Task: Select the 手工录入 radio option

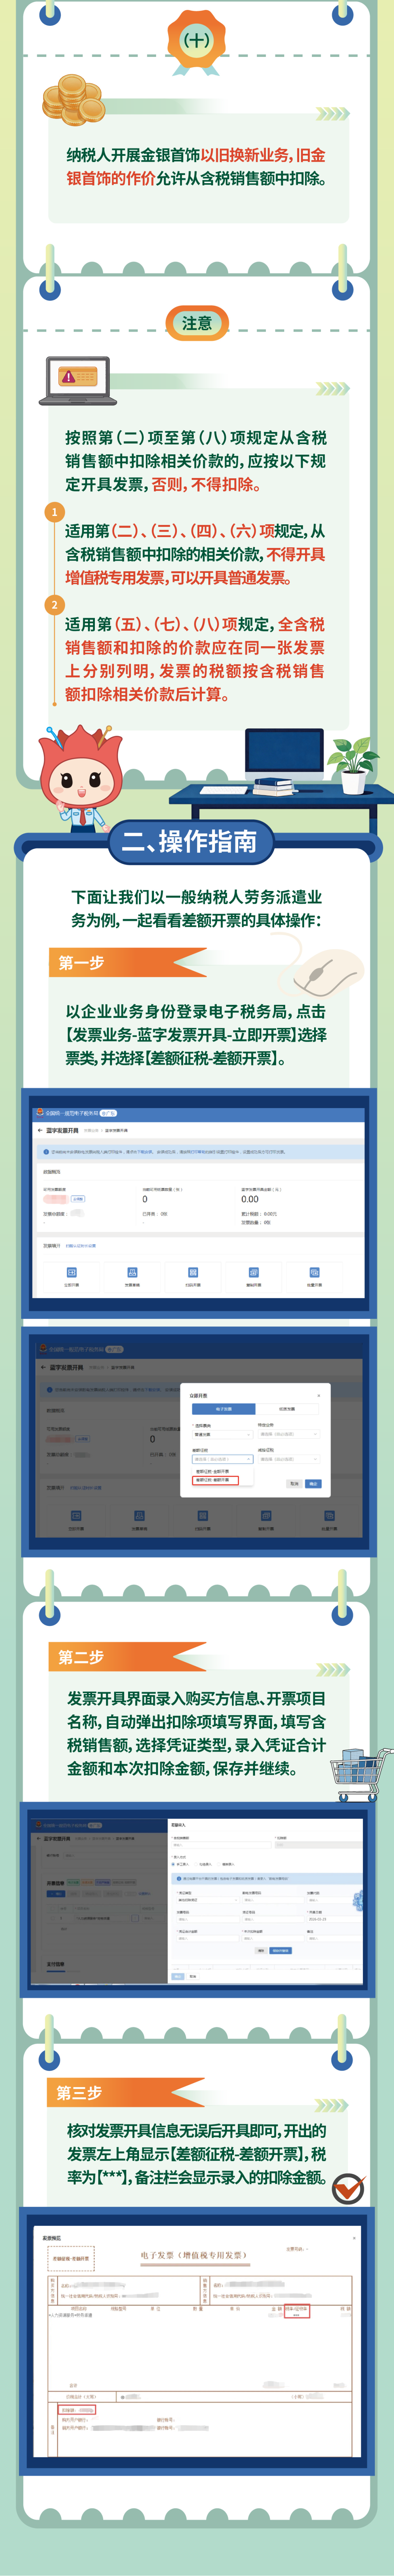Action: click(x=180, y=1864)
